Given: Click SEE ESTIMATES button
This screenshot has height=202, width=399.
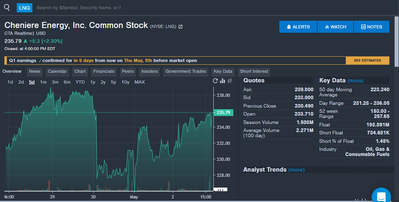Looking at the screenshot, I should [367, 60].
